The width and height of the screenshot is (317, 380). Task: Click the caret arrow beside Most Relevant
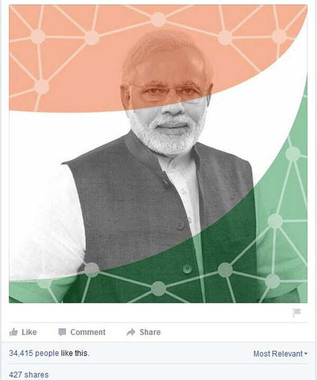coord(306,354)
